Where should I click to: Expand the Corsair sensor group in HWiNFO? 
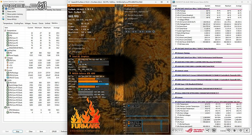point(173,97)
